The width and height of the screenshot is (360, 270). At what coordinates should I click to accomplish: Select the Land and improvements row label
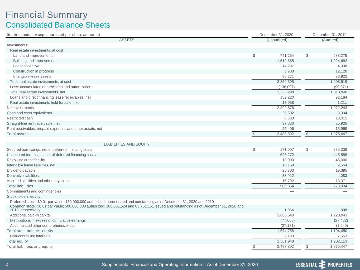33,56
